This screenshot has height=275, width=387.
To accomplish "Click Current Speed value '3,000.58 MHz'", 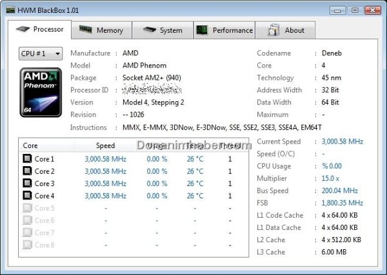I will [x=342, y=142].
